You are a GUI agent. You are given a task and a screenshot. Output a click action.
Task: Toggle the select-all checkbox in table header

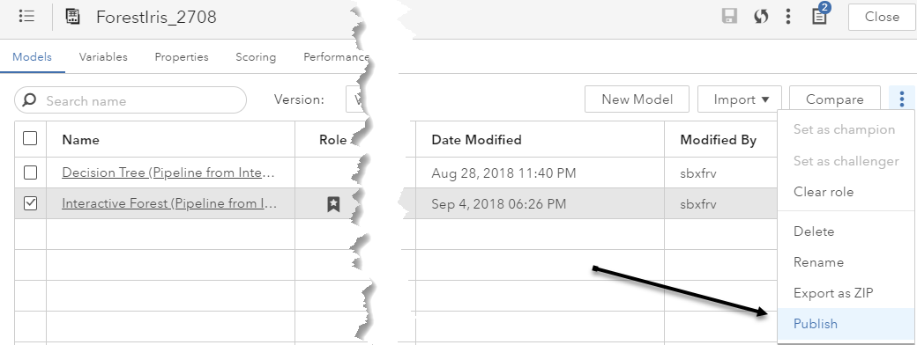click(x=30, y=138)
